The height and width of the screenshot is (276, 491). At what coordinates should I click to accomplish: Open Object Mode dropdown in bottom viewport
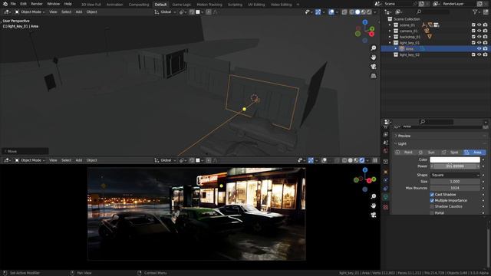coord(30,160)
